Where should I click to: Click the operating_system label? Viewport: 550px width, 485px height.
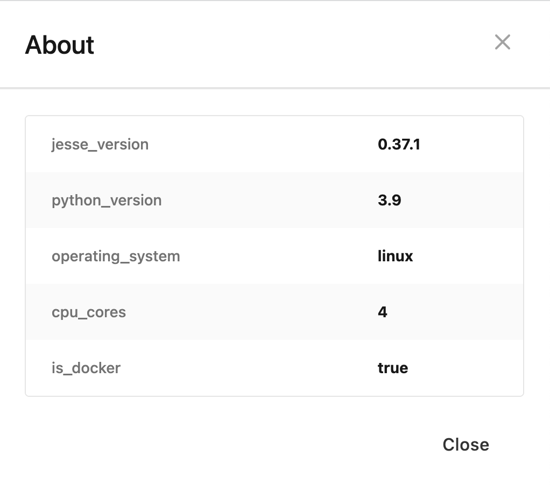click(116, 256)
